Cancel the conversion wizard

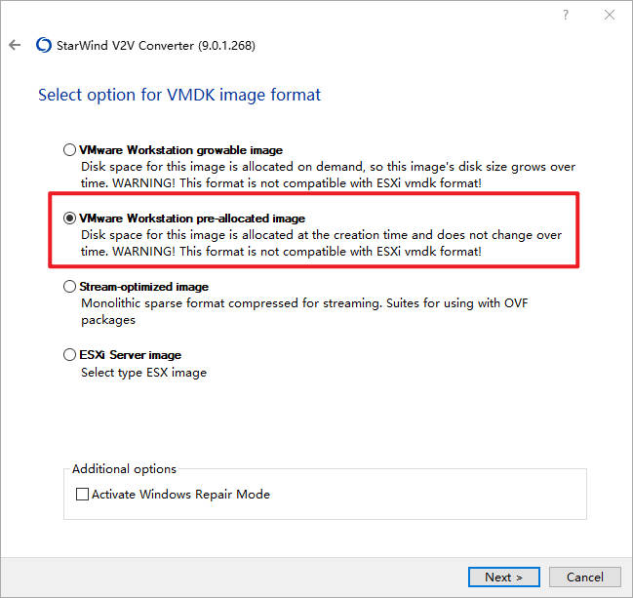pos(585,577)
